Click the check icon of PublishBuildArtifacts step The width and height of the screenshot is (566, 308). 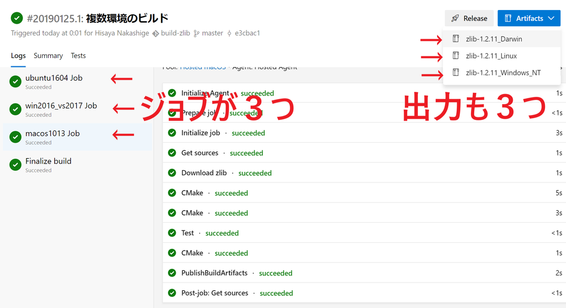coord(172,273)
